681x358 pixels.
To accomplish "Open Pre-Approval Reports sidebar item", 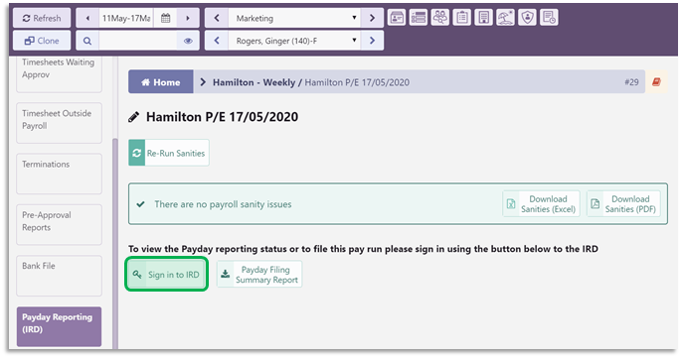I will pyautogui.click(x=59, y=224).
